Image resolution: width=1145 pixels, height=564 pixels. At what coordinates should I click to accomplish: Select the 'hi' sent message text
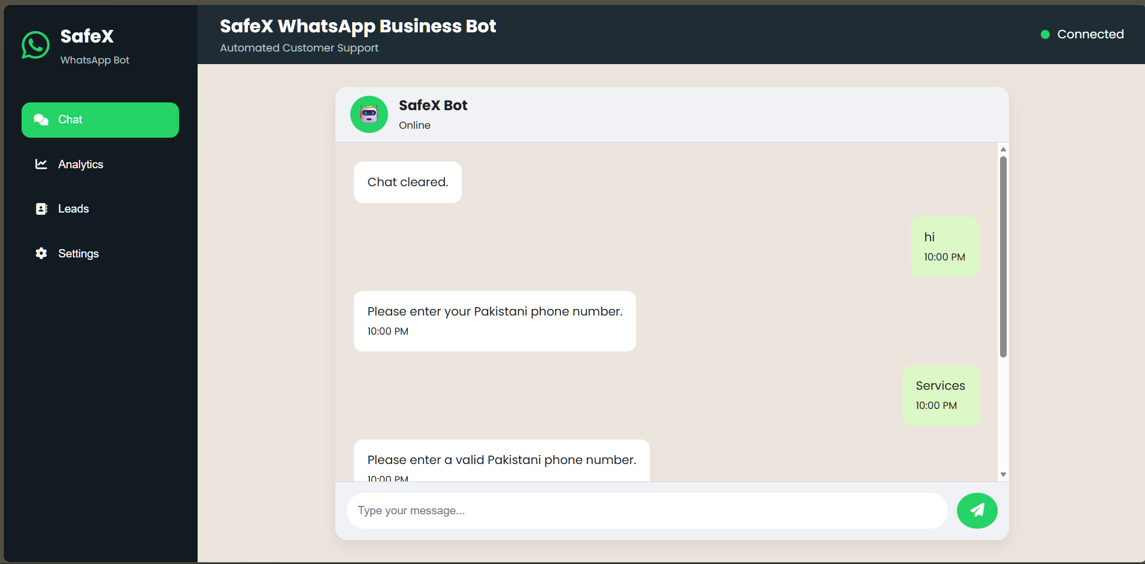point(929,237)
